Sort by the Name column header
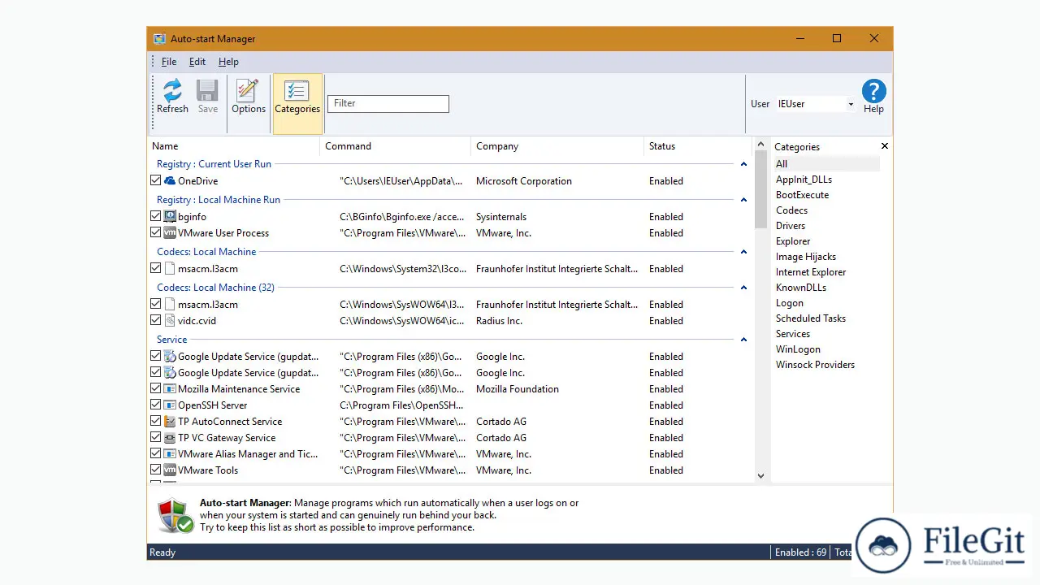 click(x=235, y=146)
